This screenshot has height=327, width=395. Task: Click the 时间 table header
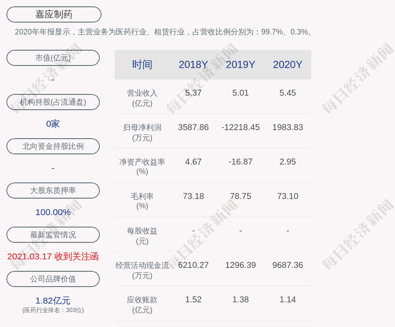click(x=142, y=65)
